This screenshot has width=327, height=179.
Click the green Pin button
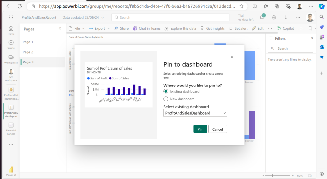click(200, 129)
